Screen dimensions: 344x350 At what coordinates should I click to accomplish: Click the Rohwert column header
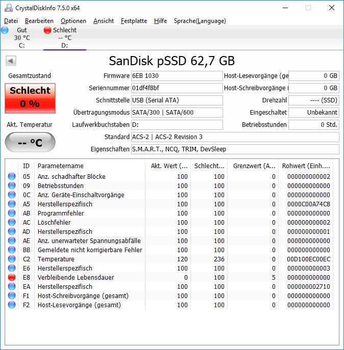pos(306,166)
